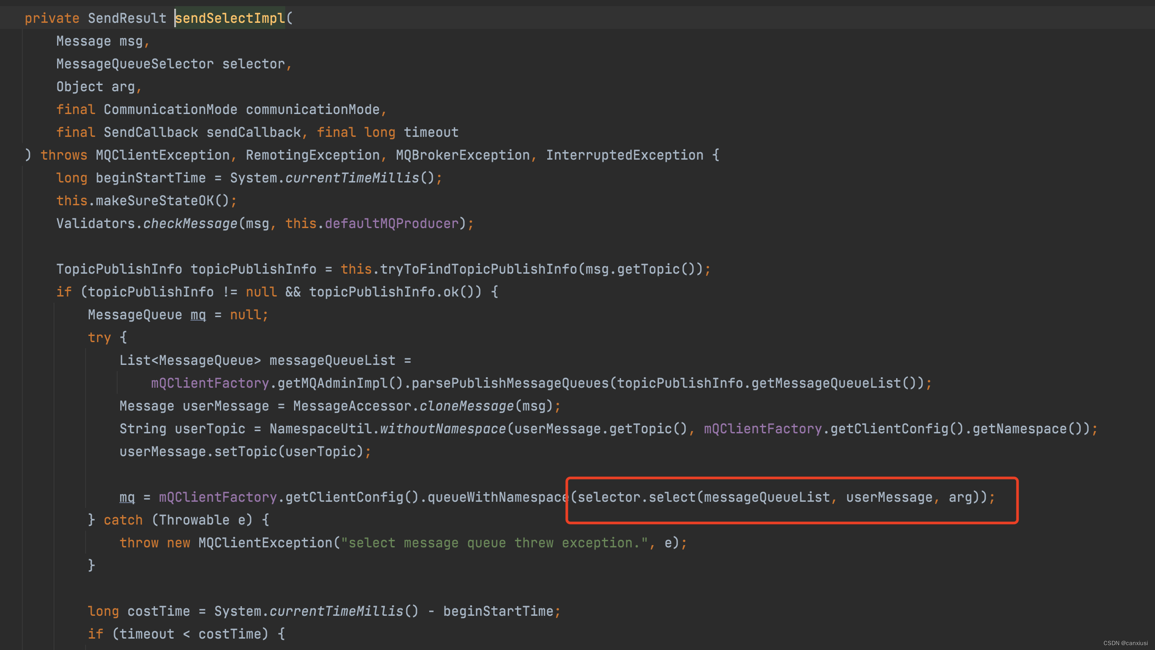Click the parsePublishMessageQueues method call
The height and width of the screenshot is (650, 1155).
click(x=510, y=383)
